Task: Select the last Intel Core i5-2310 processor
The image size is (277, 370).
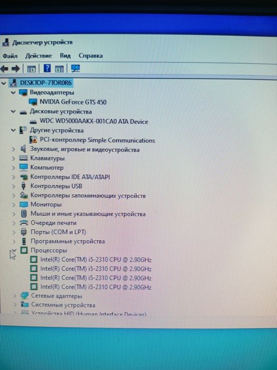Action: [96, 287]
